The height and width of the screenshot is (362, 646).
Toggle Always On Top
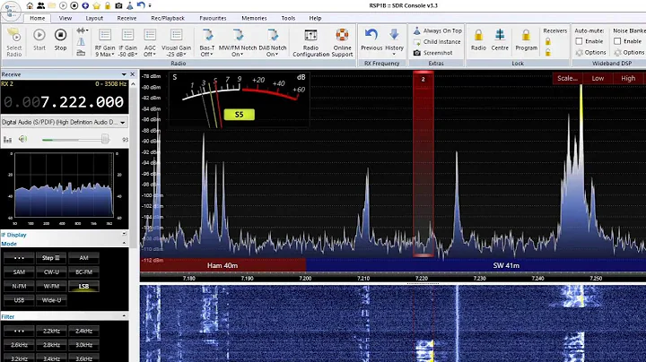[x=437, y=30]
